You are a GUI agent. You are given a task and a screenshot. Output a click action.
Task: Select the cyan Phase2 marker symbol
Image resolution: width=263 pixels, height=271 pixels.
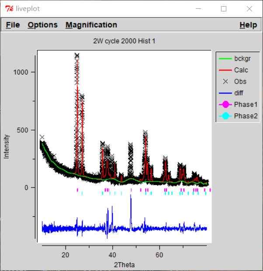pyautogui.click(x=225, y=116)
